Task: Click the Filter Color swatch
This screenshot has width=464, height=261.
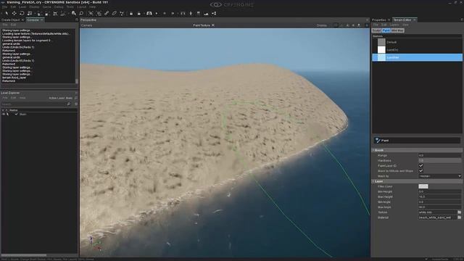Action: [423, 186]
